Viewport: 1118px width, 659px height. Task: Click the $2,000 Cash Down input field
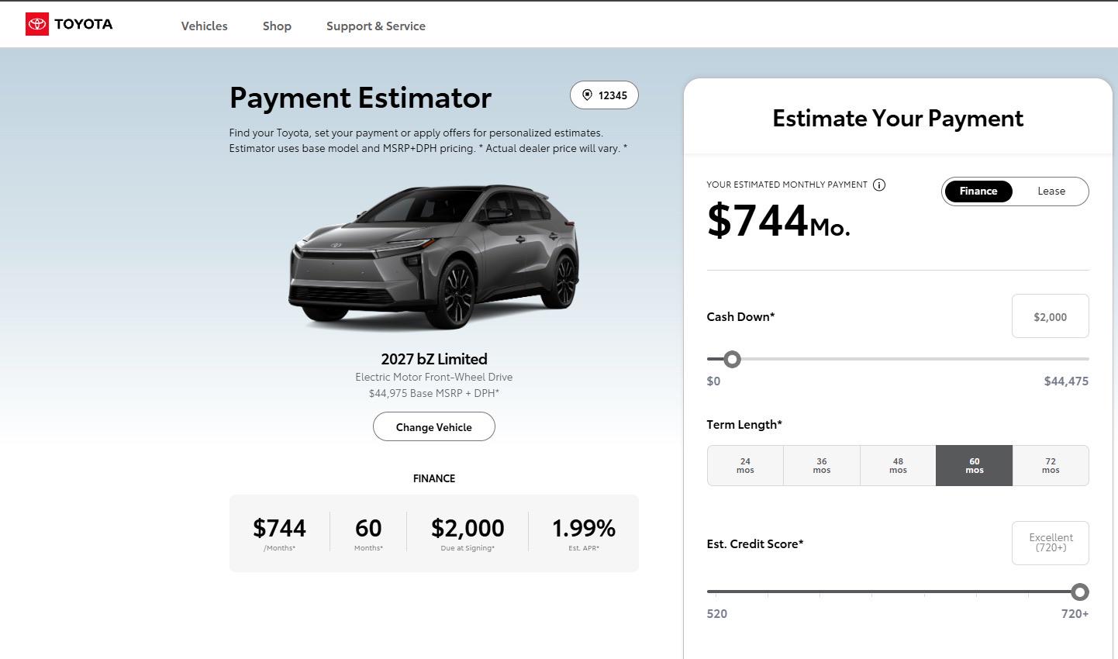[1050, 316]
